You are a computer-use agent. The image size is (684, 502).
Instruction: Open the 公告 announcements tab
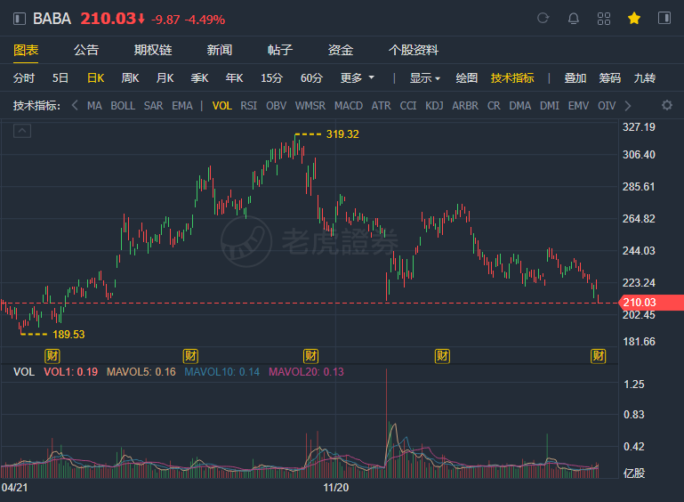(x=86, y=50)
